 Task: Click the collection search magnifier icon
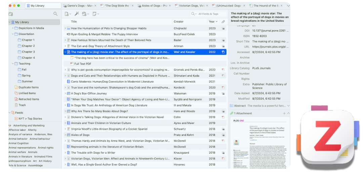pyautogui.click(x=55, y=14)
